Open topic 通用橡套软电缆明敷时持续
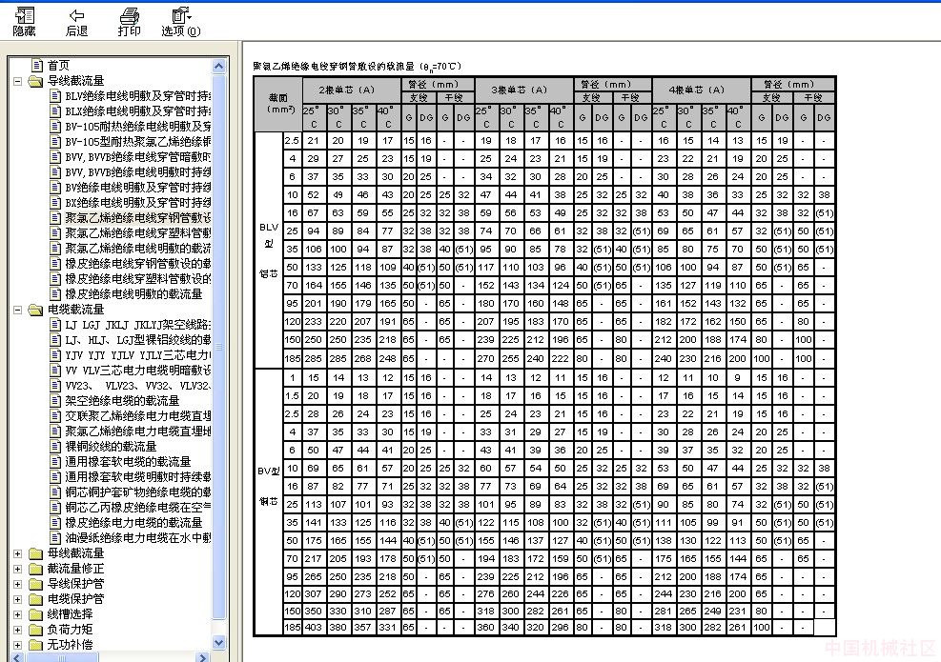The width and height of the screenshot is (941, 662). (138, 476)
